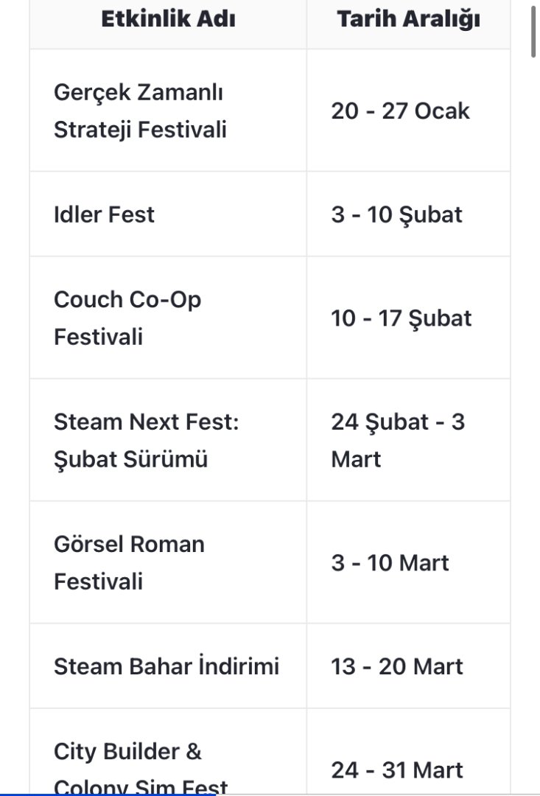Click the '10 - 17 Şubat' date cell
The width and height of the screenshot is (540, 796).
tap(401, 318)
